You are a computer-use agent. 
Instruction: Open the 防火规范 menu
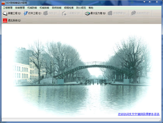(x=81, y=8)
